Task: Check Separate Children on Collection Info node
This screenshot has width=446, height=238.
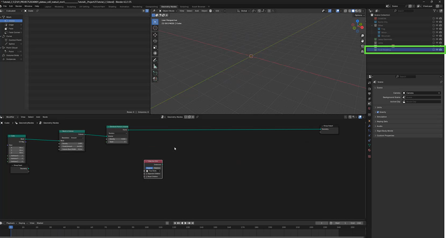Action: click(x=147, y=173)
